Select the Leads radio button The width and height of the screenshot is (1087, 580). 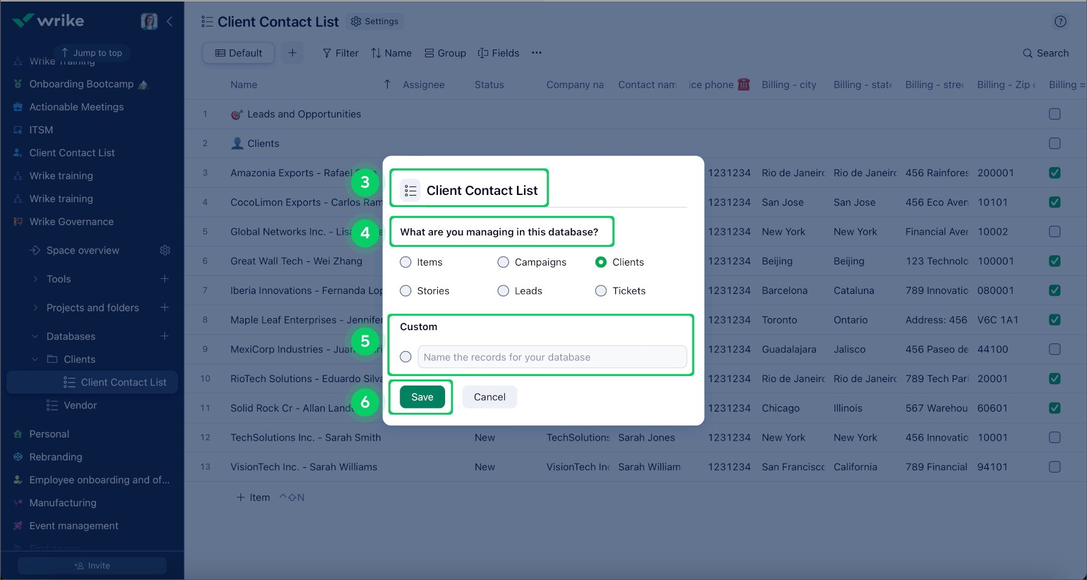click(503, 291)
